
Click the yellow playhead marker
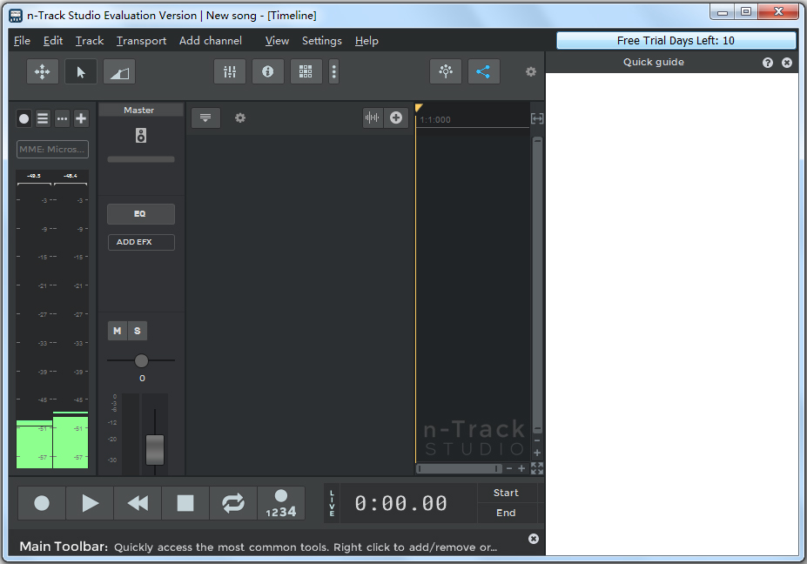[x=419, y=108]
